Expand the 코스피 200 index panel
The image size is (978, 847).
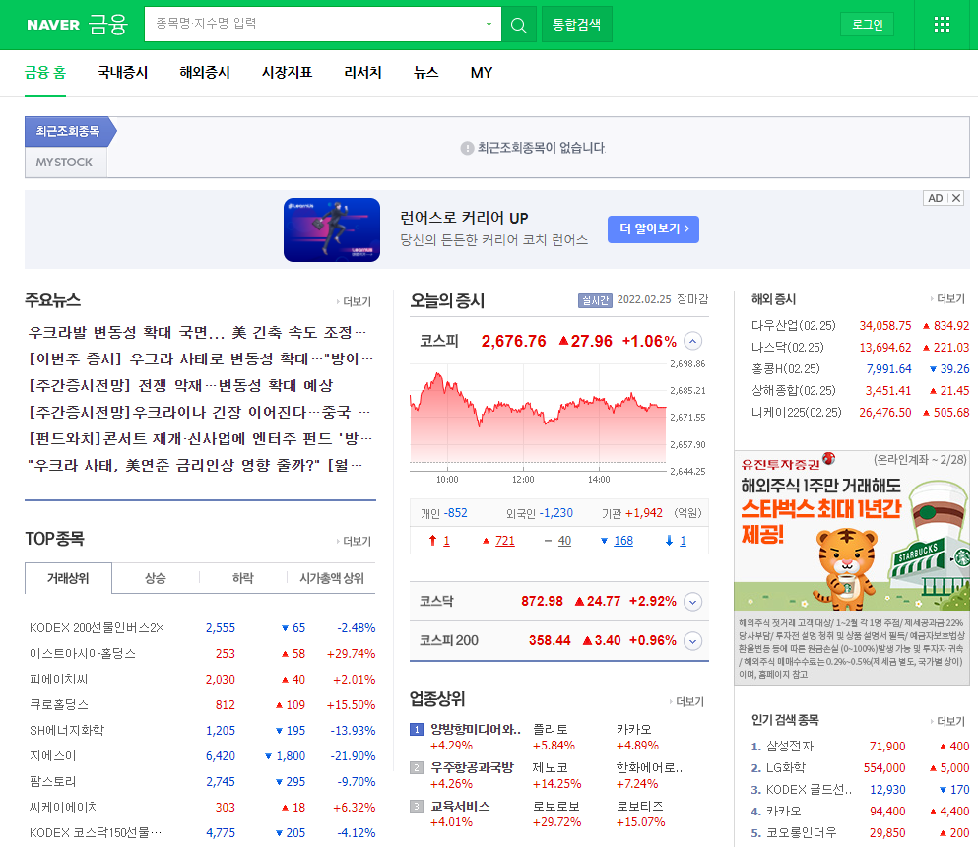[x=693, y=641]
